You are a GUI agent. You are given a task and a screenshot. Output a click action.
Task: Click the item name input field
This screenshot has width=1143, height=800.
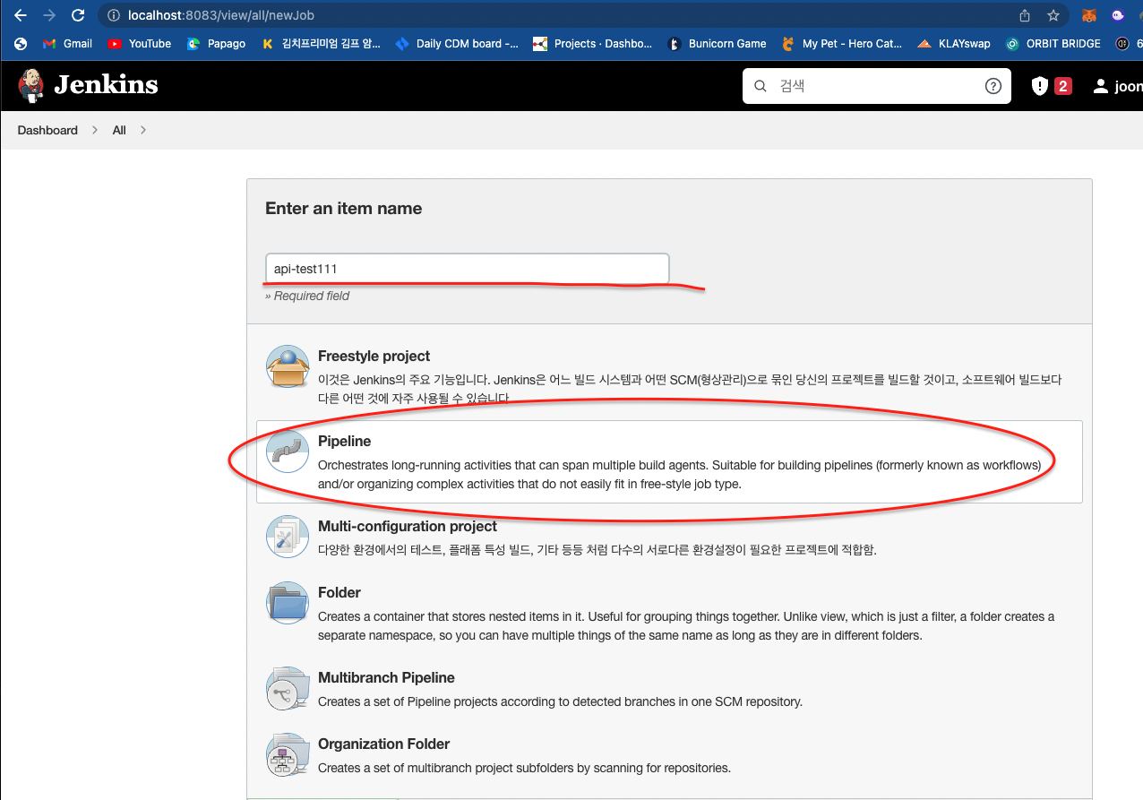click(467, 269)
